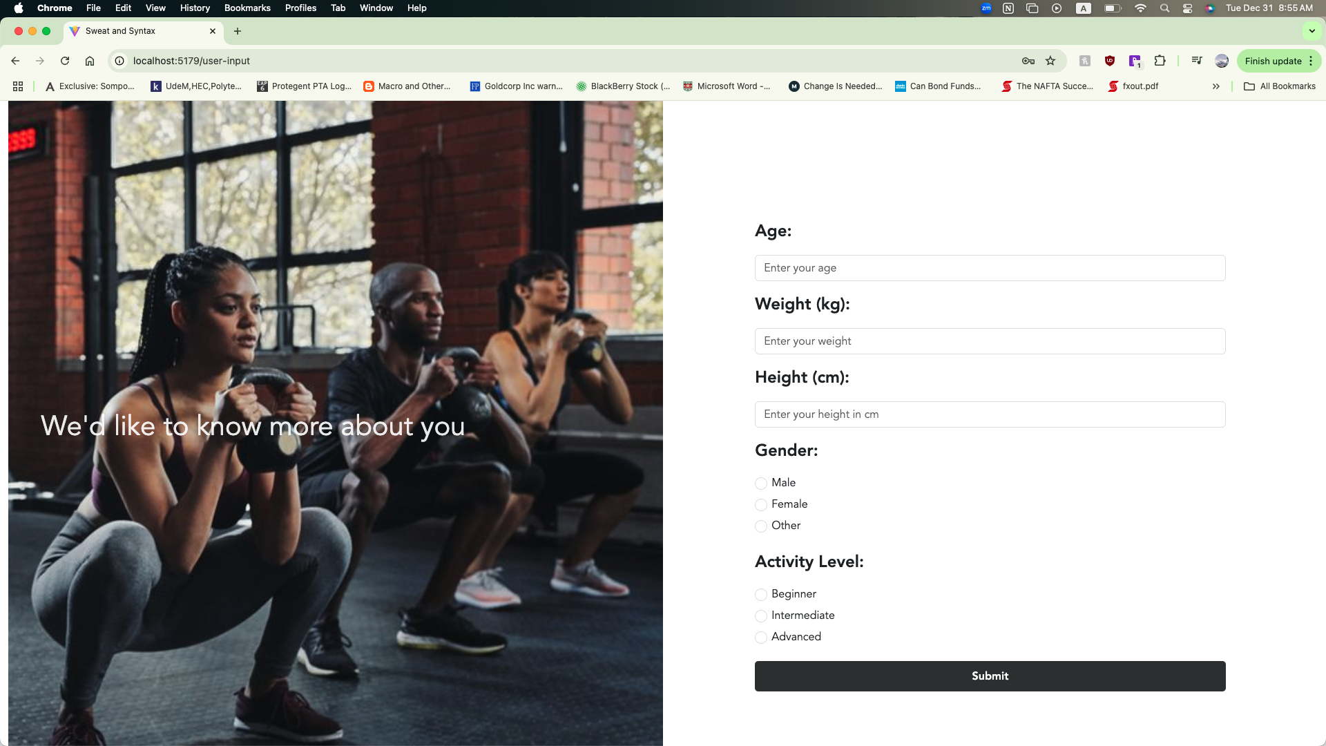
Task: Open the All Bookmarks folder
Action: click(1280, 86)
